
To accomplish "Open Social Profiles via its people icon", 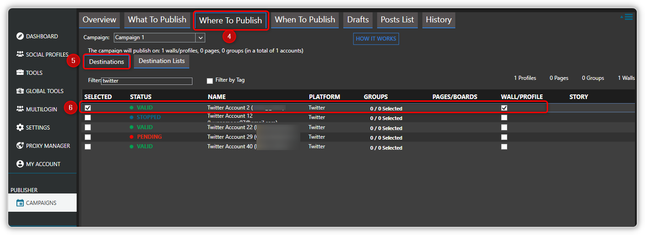I will click(x=20, y=54).
